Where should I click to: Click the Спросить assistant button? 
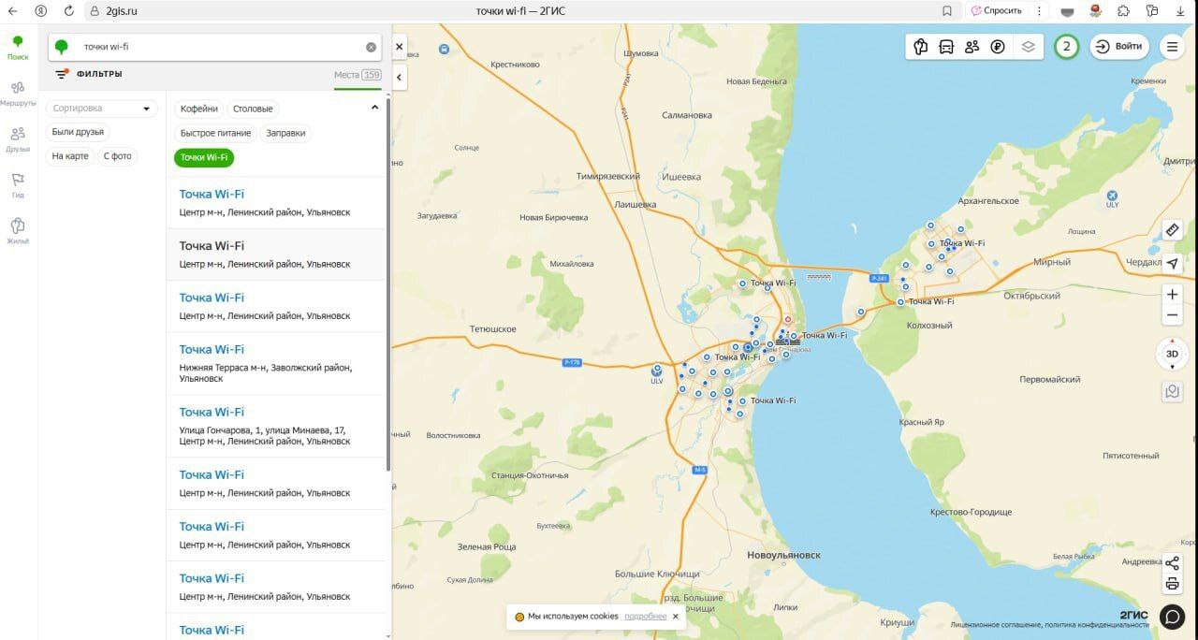click(x=996, y=11)
